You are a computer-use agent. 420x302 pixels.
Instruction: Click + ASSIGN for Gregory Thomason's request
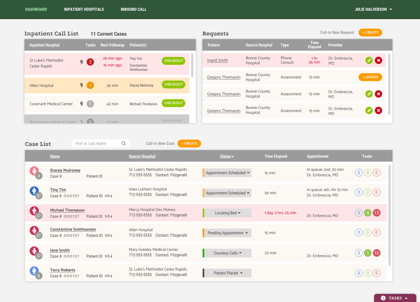pyautogui.click(x=370, y=77)
